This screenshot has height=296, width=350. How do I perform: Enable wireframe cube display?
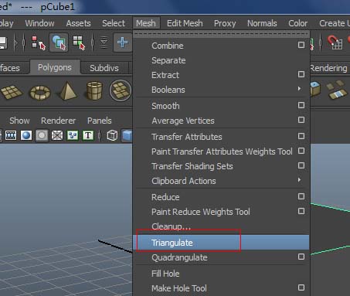coord(112,135)
